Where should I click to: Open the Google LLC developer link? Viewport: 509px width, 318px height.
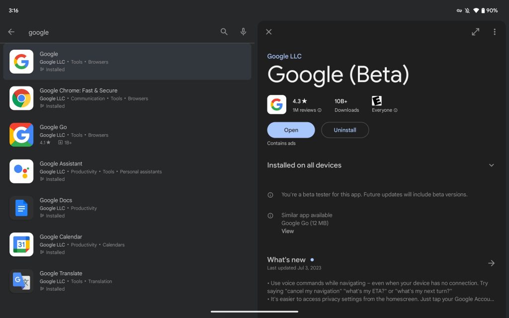point(284,56)
